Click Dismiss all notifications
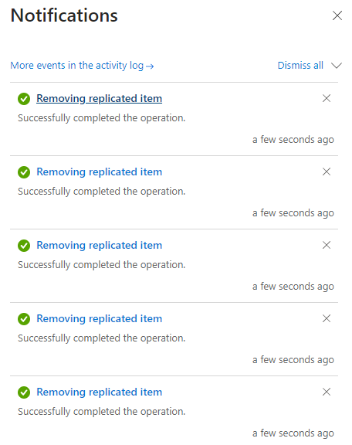The width and height of the screenshot is (352, 445). tap(300, 65)
